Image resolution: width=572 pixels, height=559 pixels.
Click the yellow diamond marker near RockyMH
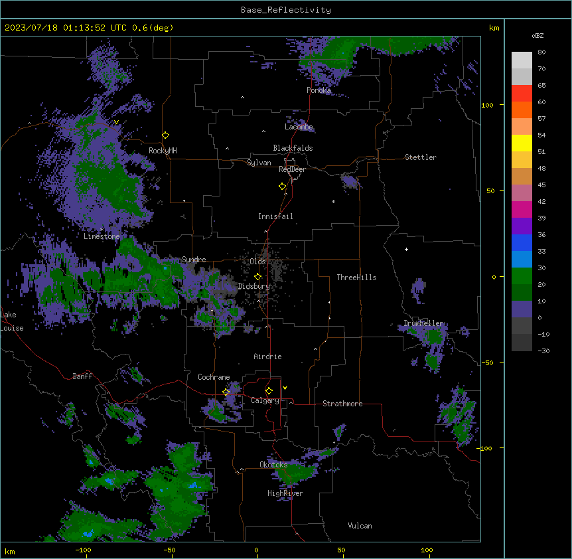tap(165, 135)
